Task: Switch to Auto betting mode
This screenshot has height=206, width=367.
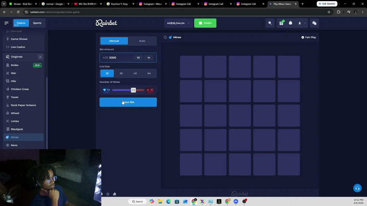Action: [x=142, y=41]
